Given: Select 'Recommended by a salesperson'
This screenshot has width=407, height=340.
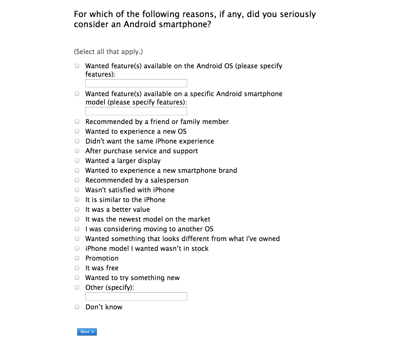Looking at the screenshot, I should (77, 180).
